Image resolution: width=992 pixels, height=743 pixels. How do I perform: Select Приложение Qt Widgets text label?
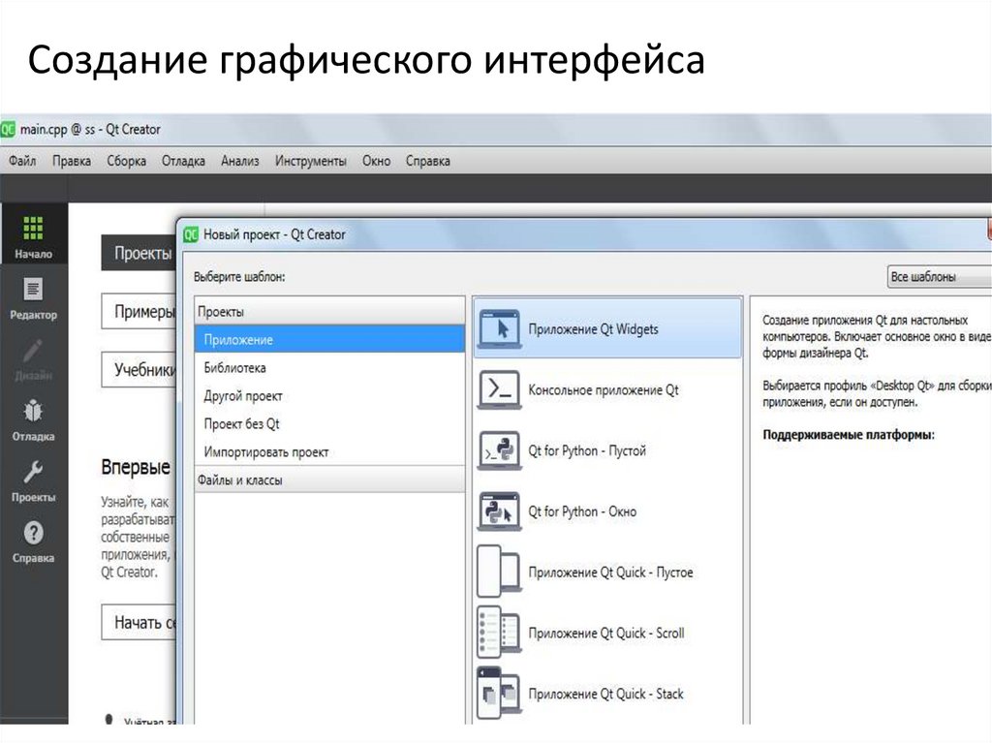tap(594, 329)
